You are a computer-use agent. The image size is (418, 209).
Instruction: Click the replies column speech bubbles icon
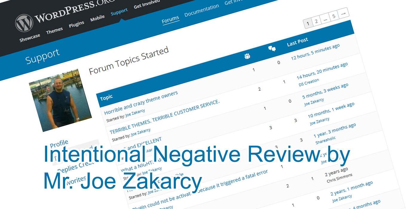tap(272, 48)
